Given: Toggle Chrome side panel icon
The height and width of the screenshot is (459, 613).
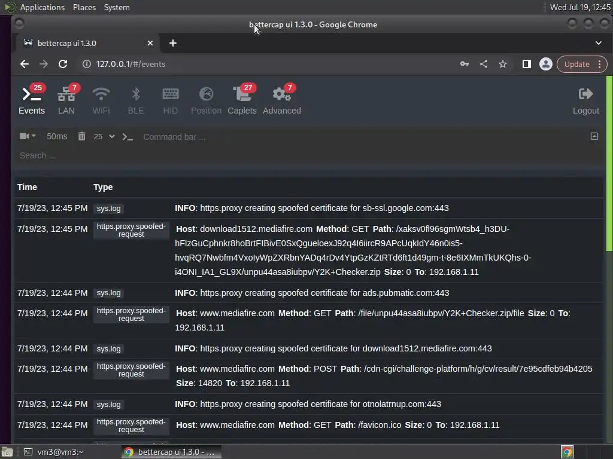Looking at the screenshot, I should click(527, 64).
